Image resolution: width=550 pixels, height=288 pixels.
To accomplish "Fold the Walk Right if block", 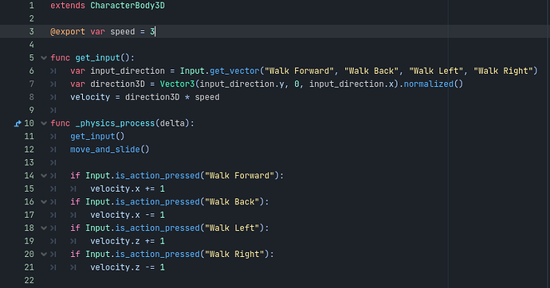I will pos(44,255).
